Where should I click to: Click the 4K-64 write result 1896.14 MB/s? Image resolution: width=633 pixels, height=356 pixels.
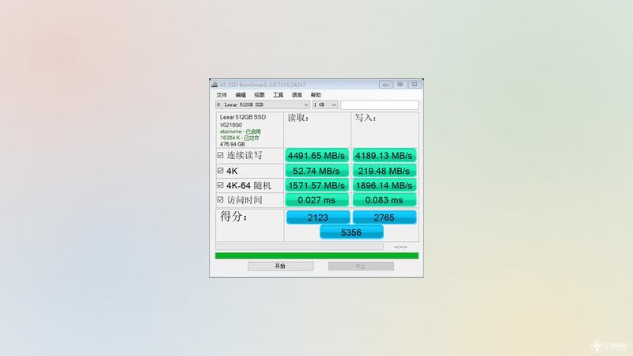tap(385, 185)
